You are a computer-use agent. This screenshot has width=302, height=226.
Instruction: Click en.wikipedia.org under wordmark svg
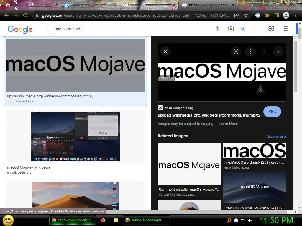(237, 167)
